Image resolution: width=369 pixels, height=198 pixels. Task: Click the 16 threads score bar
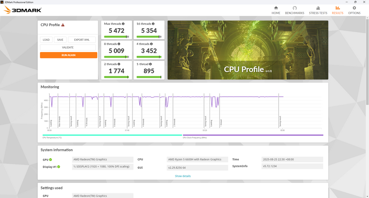(x=149, y=37)
